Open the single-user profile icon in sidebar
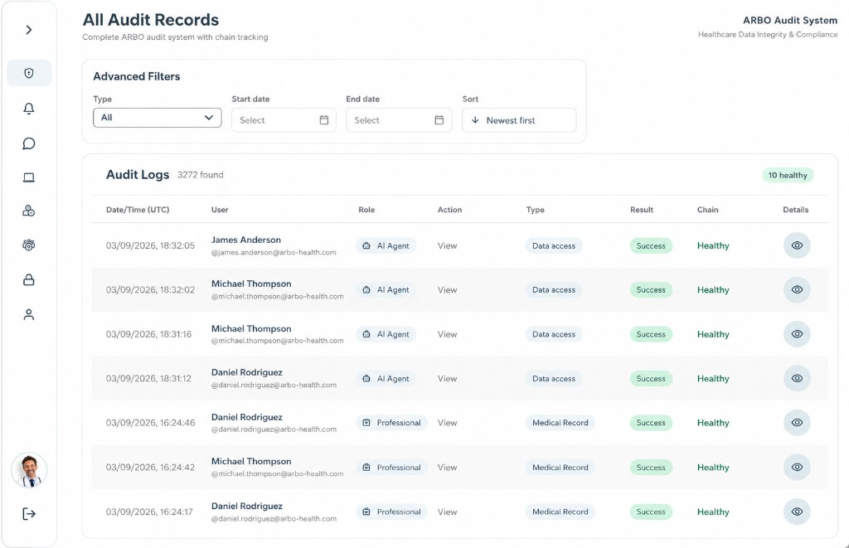This screenshot has width=849, height=548. 29,314
